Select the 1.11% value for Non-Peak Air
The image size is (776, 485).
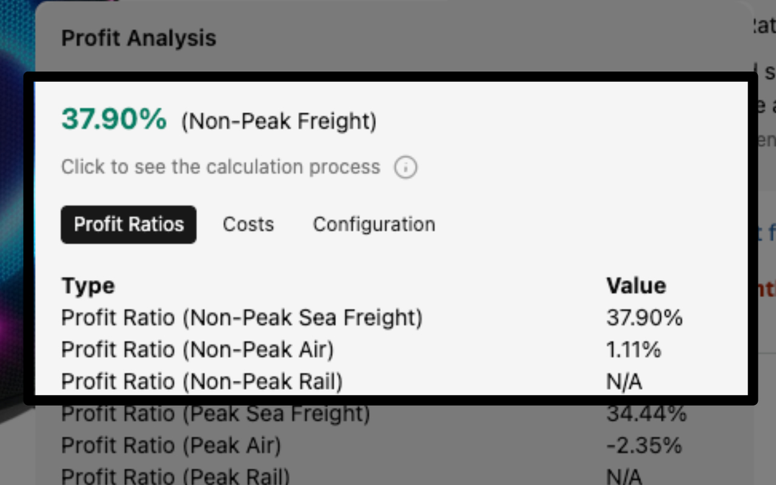click(x=635, y=350)
